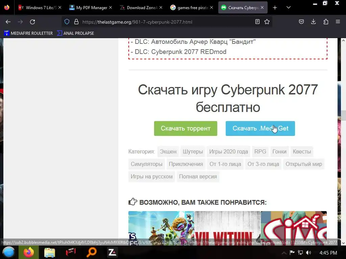
Task: Open the RPG category tag
Action: [260, 151]
